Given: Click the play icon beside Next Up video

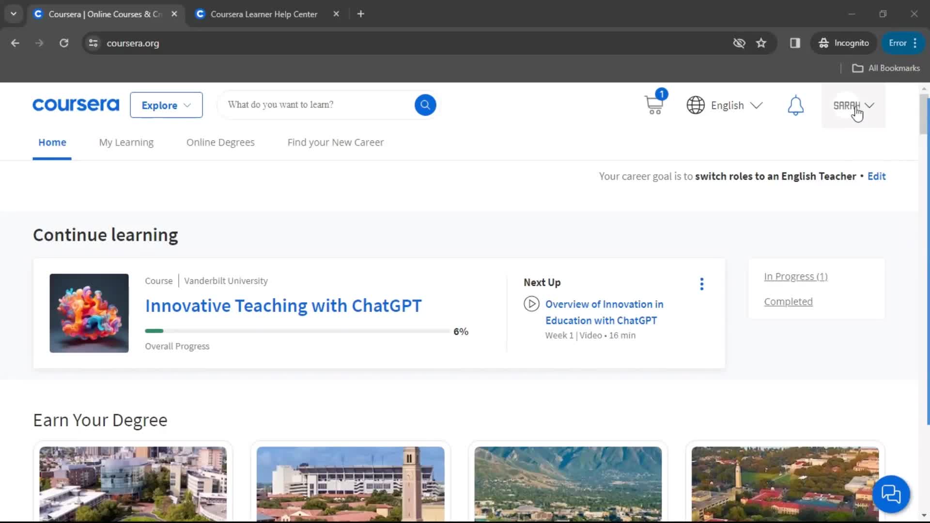Looking at the screenshot, I should click(x=531, y=304).
